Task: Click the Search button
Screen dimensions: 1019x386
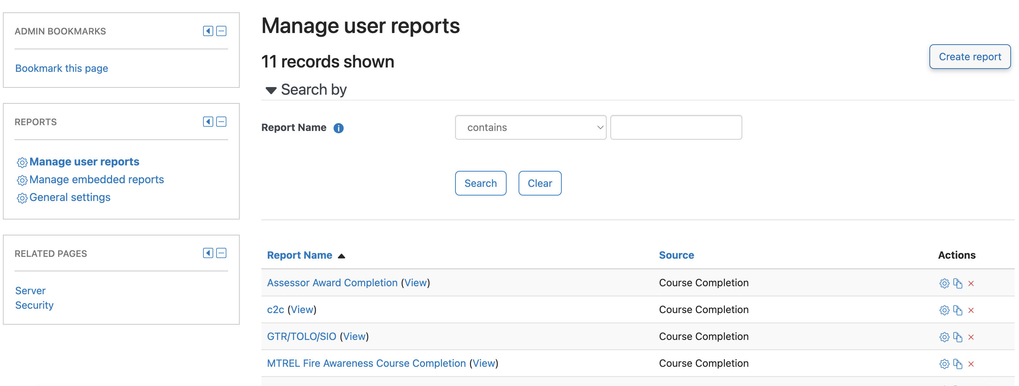Action: click(x=480, y=183)
